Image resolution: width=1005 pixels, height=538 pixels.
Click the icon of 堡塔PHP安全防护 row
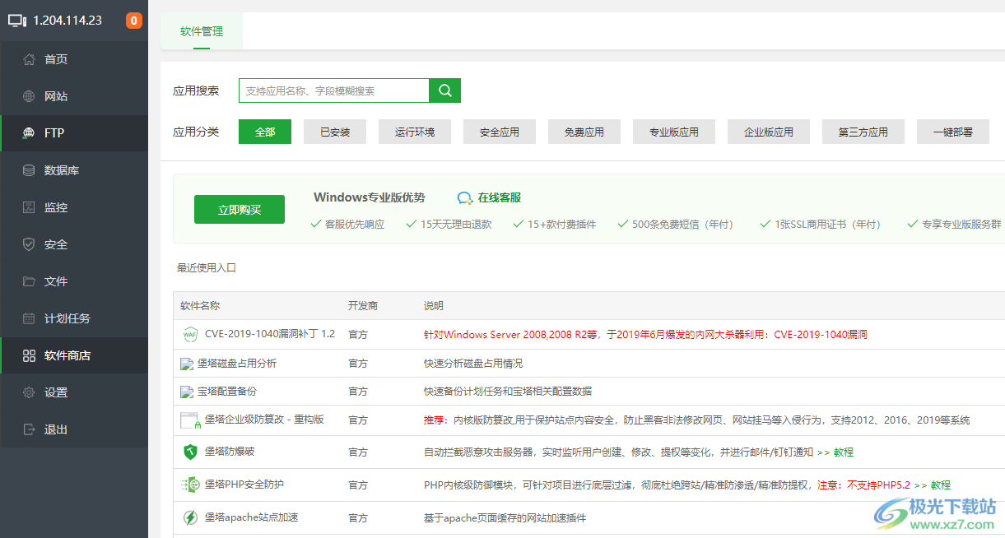point(190,485)
